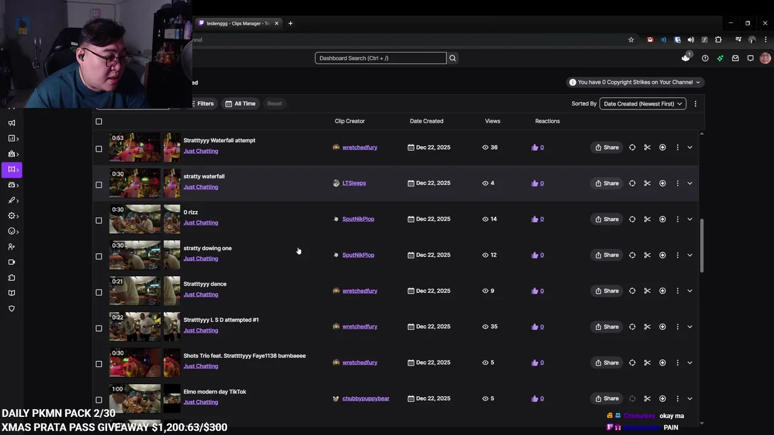Tick the Stratttyyy L S D attempted checkbox

[99, 328]
